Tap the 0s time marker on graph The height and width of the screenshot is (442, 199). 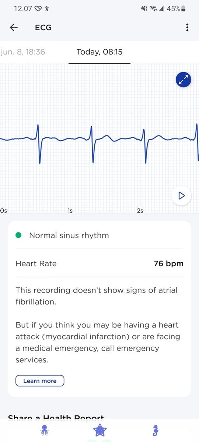(x=4, y=211)
